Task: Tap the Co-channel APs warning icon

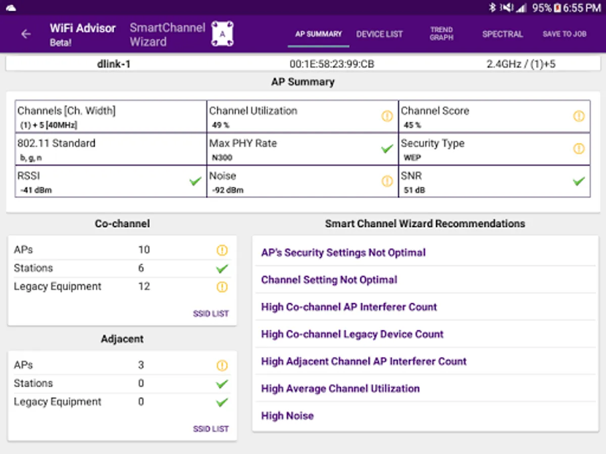Action: pos(222,250)
